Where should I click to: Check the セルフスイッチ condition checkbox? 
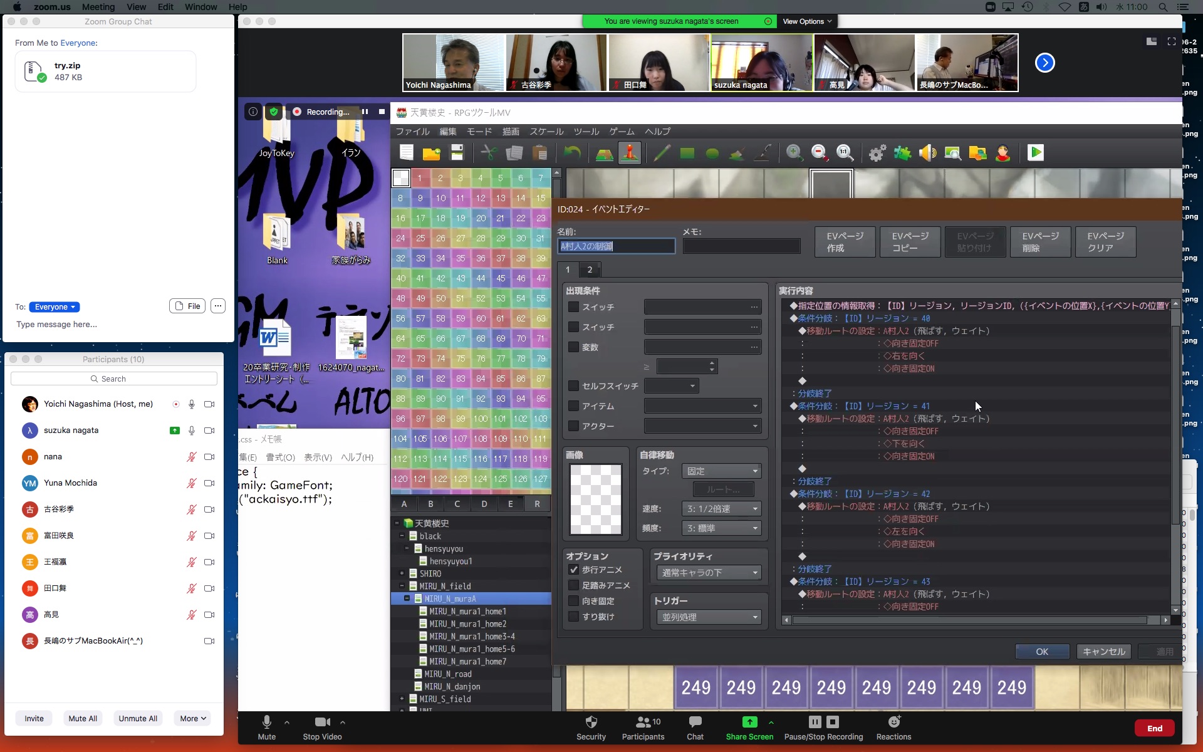[573, 386]
